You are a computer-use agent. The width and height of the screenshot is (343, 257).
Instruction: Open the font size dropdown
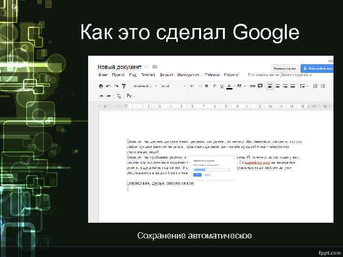click(195, 86)
